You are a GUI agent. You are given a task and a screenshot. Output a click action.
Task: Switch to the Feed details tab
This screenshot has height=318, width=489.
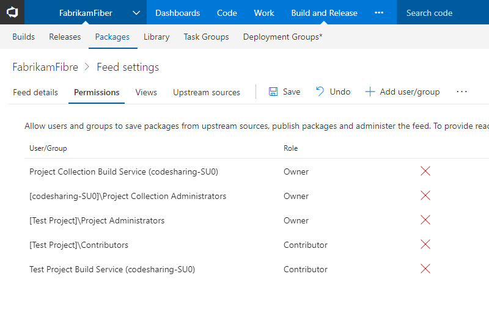pyautogui.click(x=35, y=93)
